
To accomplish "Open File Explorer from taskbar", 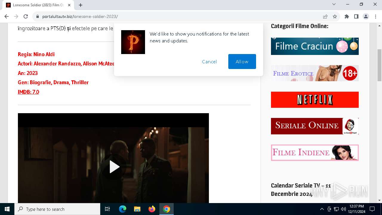I will 137,209.
